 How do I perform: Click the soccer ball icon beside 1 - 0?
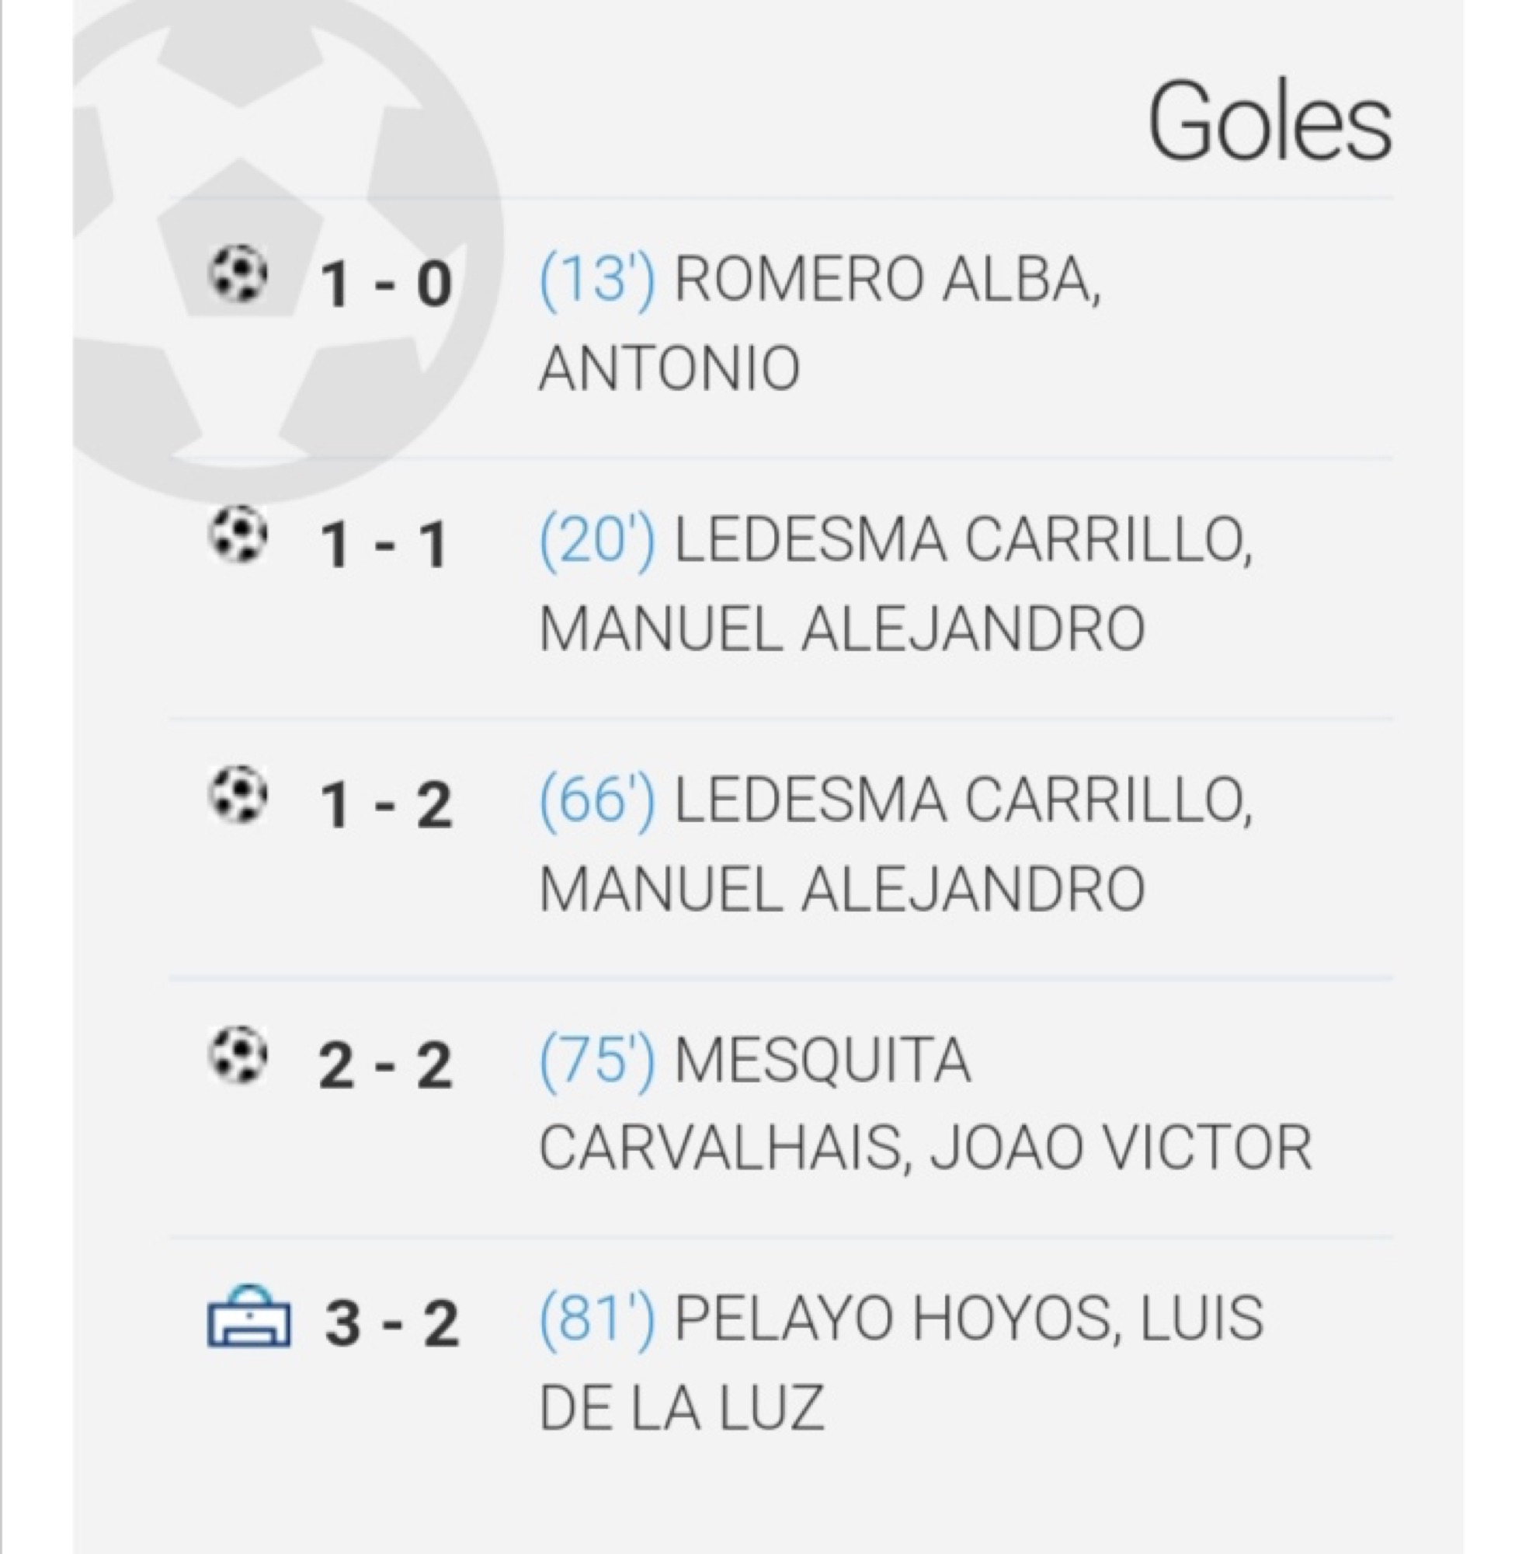[x=238, y=274]
